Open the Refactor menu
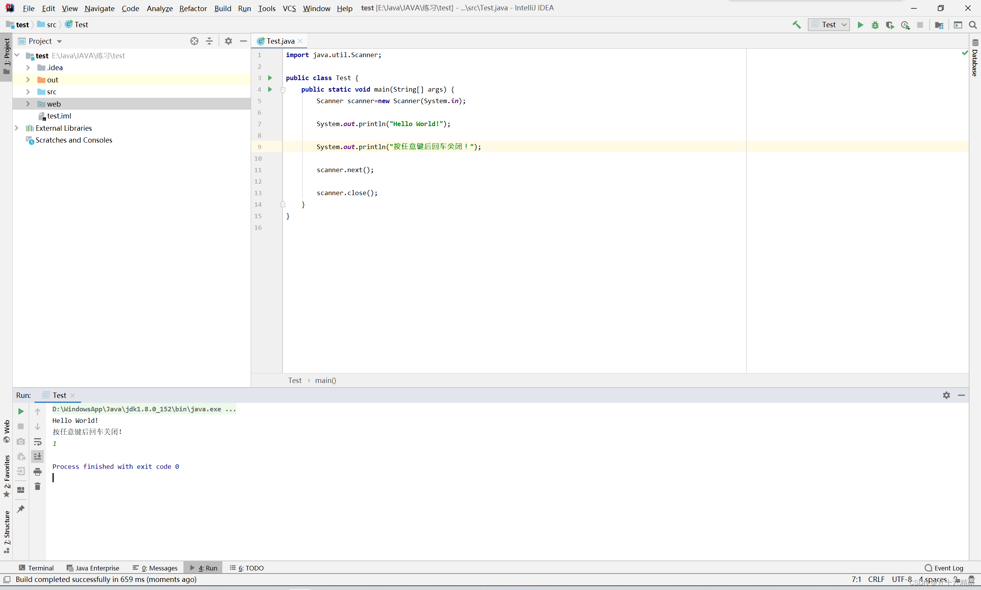 click(193, 8)
